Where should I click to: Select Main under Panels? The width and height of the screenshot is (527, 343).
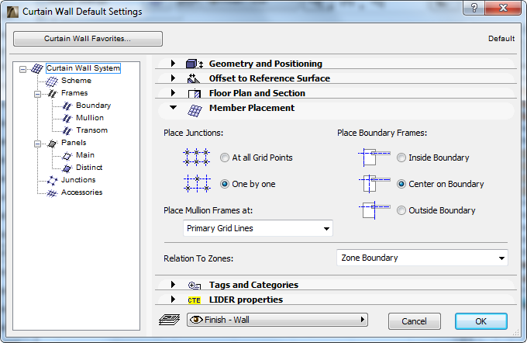(85, 155)
